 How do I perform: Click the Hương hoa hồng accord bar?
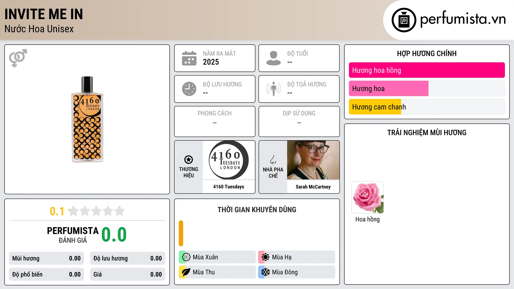tap(427, 70)
